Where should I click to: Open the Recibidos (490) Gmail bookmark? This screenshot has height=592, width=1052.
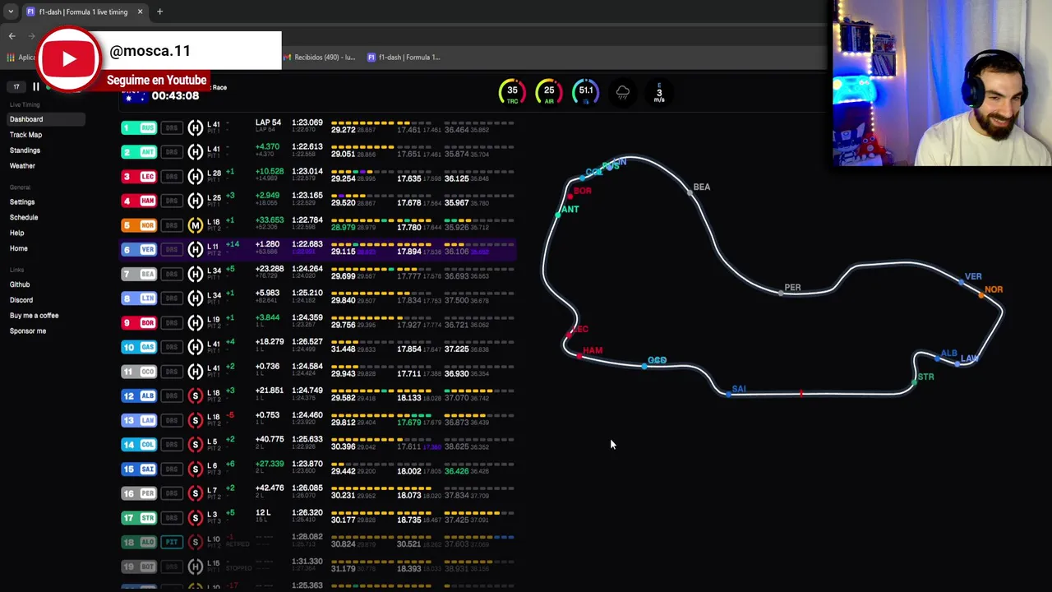point(320,58)
